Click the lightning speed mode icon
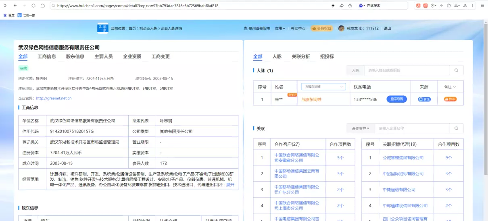This screenshot has width=488, height=221. (x=333, y=6)
